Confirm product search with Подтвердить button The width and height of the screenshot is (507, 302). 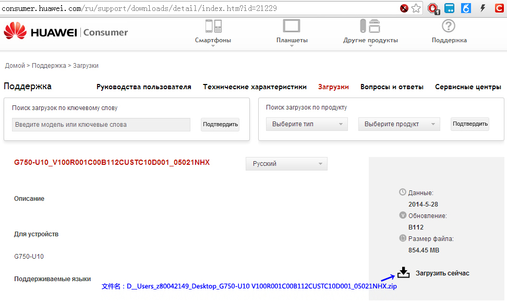point(470,124)
